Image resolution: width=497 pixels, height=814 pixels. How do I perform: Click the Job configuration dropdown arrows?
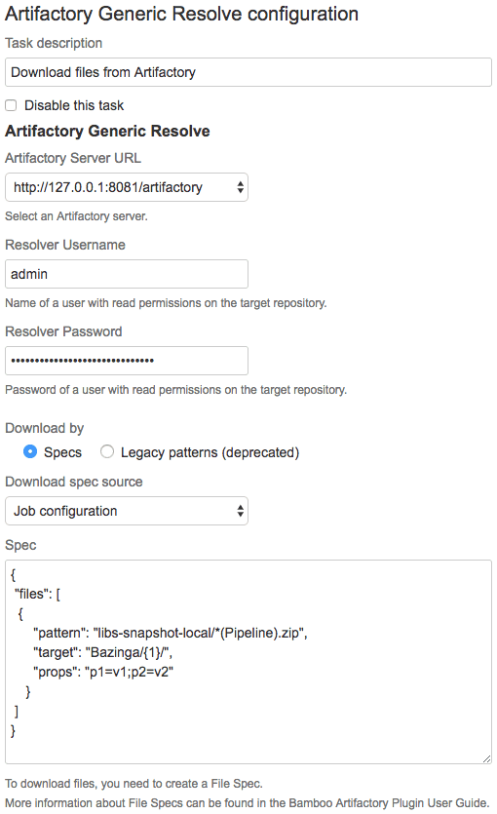pos(240,511)
